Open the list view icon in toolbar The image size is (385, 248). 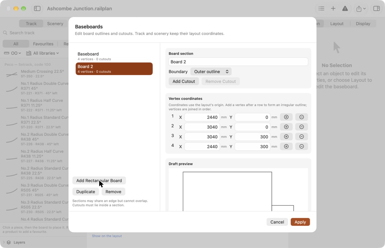[321, 8]
